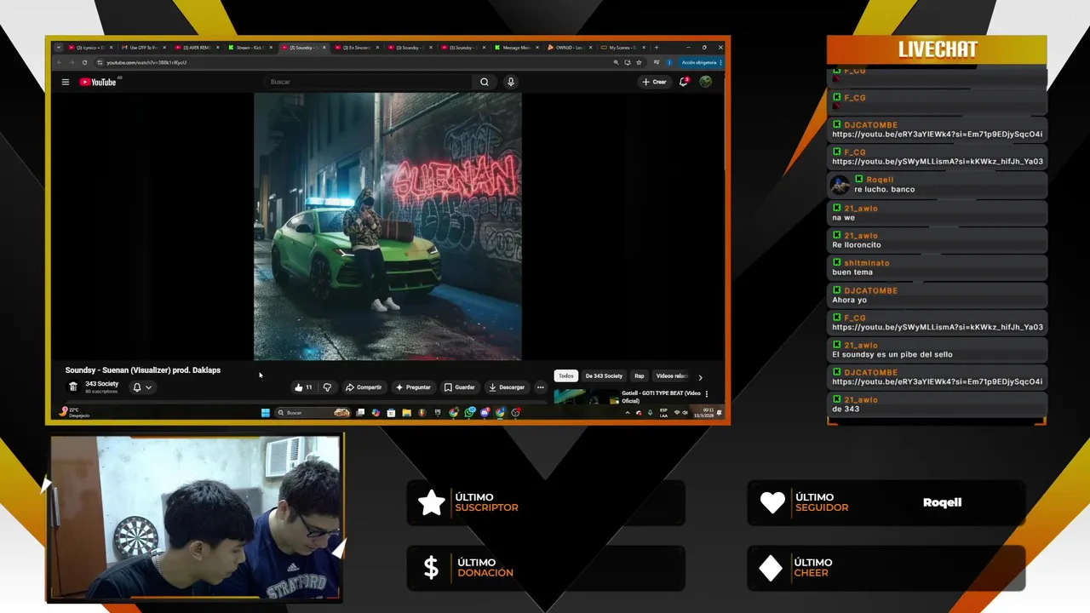Like the Soundsy - Suenan video

(x=303, y=387)
